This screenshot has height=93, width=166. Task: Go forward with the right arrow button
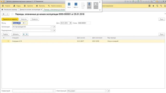point(7,14)
